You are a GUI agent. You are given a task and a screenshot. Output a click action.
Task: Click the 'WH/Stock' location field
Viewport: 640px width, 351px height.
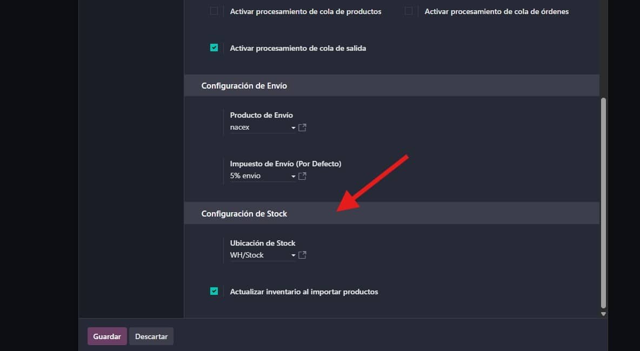259,255
